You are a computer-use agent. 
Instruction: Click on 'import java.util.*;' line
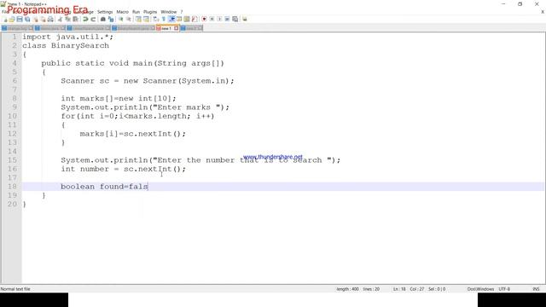pyautogui.click(x=68, y=37)
